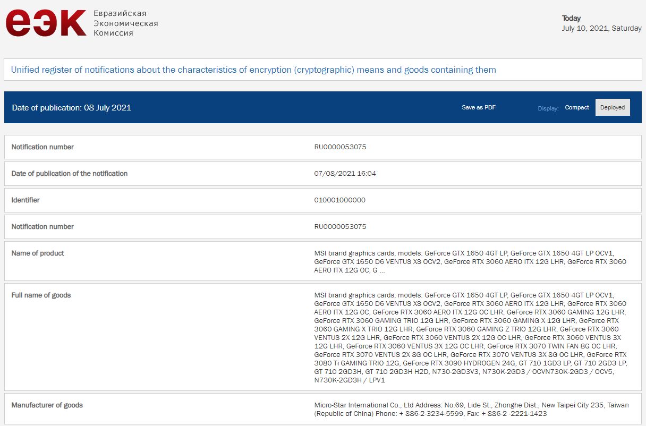Click the full list of MSI graphics card models
This screenshot has width=646, height=426.
[x=471, y=338]
